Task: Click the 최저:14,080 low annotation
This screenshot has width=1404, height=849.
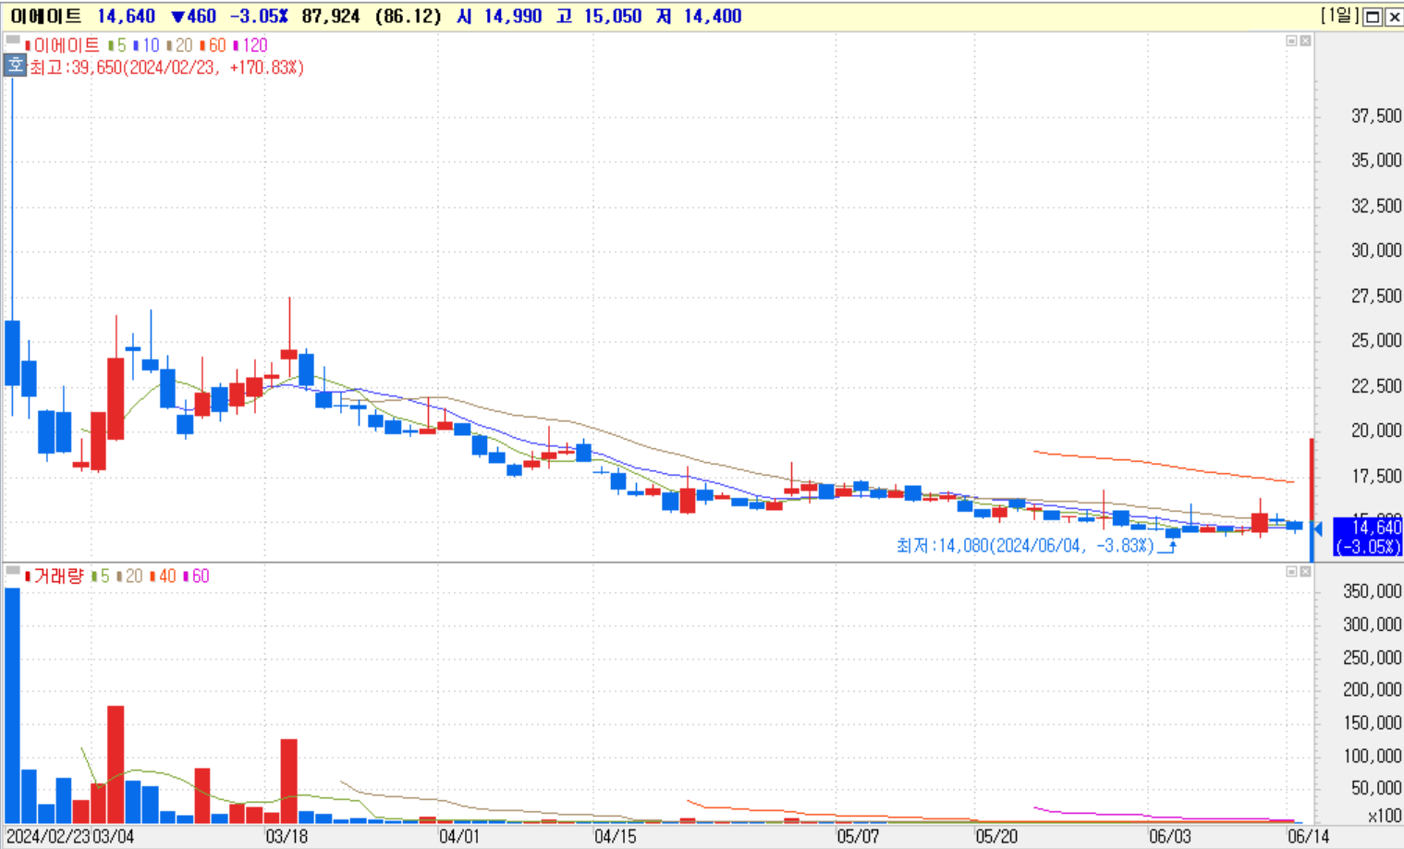Action: (x=1026, y=546)
